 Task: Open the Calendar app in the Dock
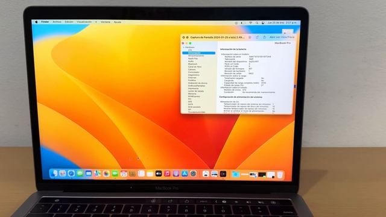point(124,174)
